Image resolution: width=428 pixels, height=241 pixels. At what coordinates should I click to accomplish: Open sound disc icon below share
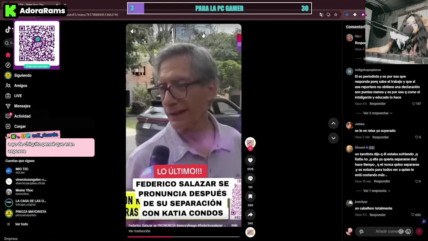click(x=250, y=232)
